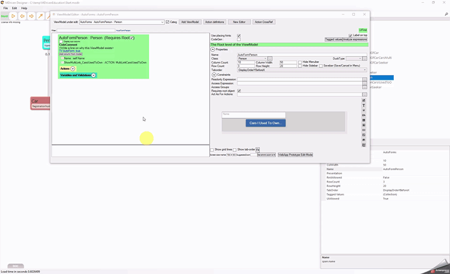
Task: Click the diagonal arrow toolbar icon
Action: coord(40,16)
